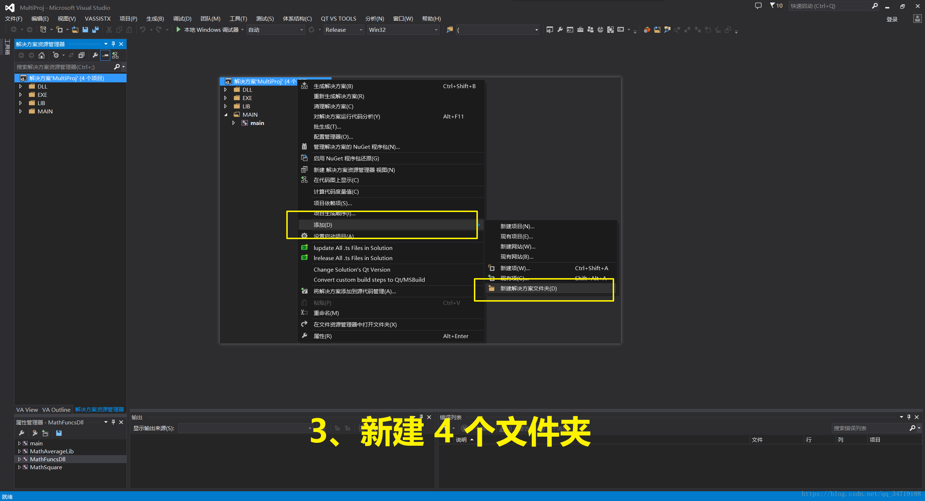Expand the MAIN folder in Solution Explorer
The width and height of the screenshot is (925, 501).
click(21, 111)
